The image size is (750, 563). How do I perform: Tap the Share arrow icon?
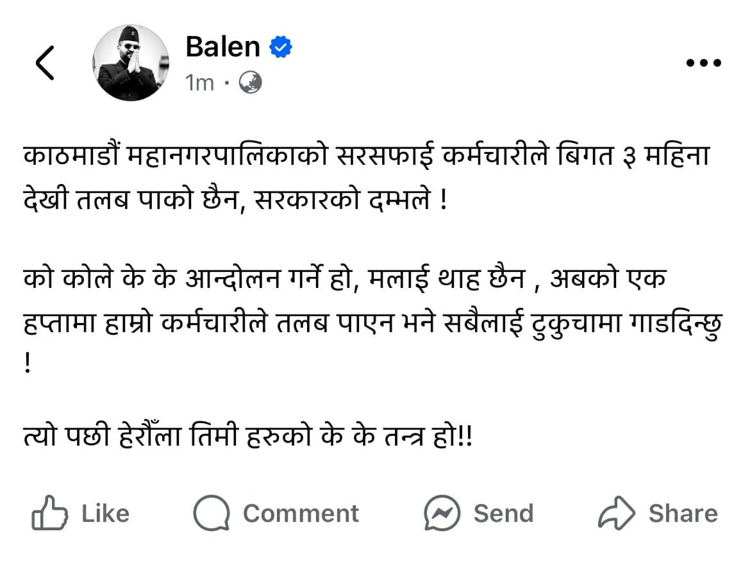coord(616,513)
